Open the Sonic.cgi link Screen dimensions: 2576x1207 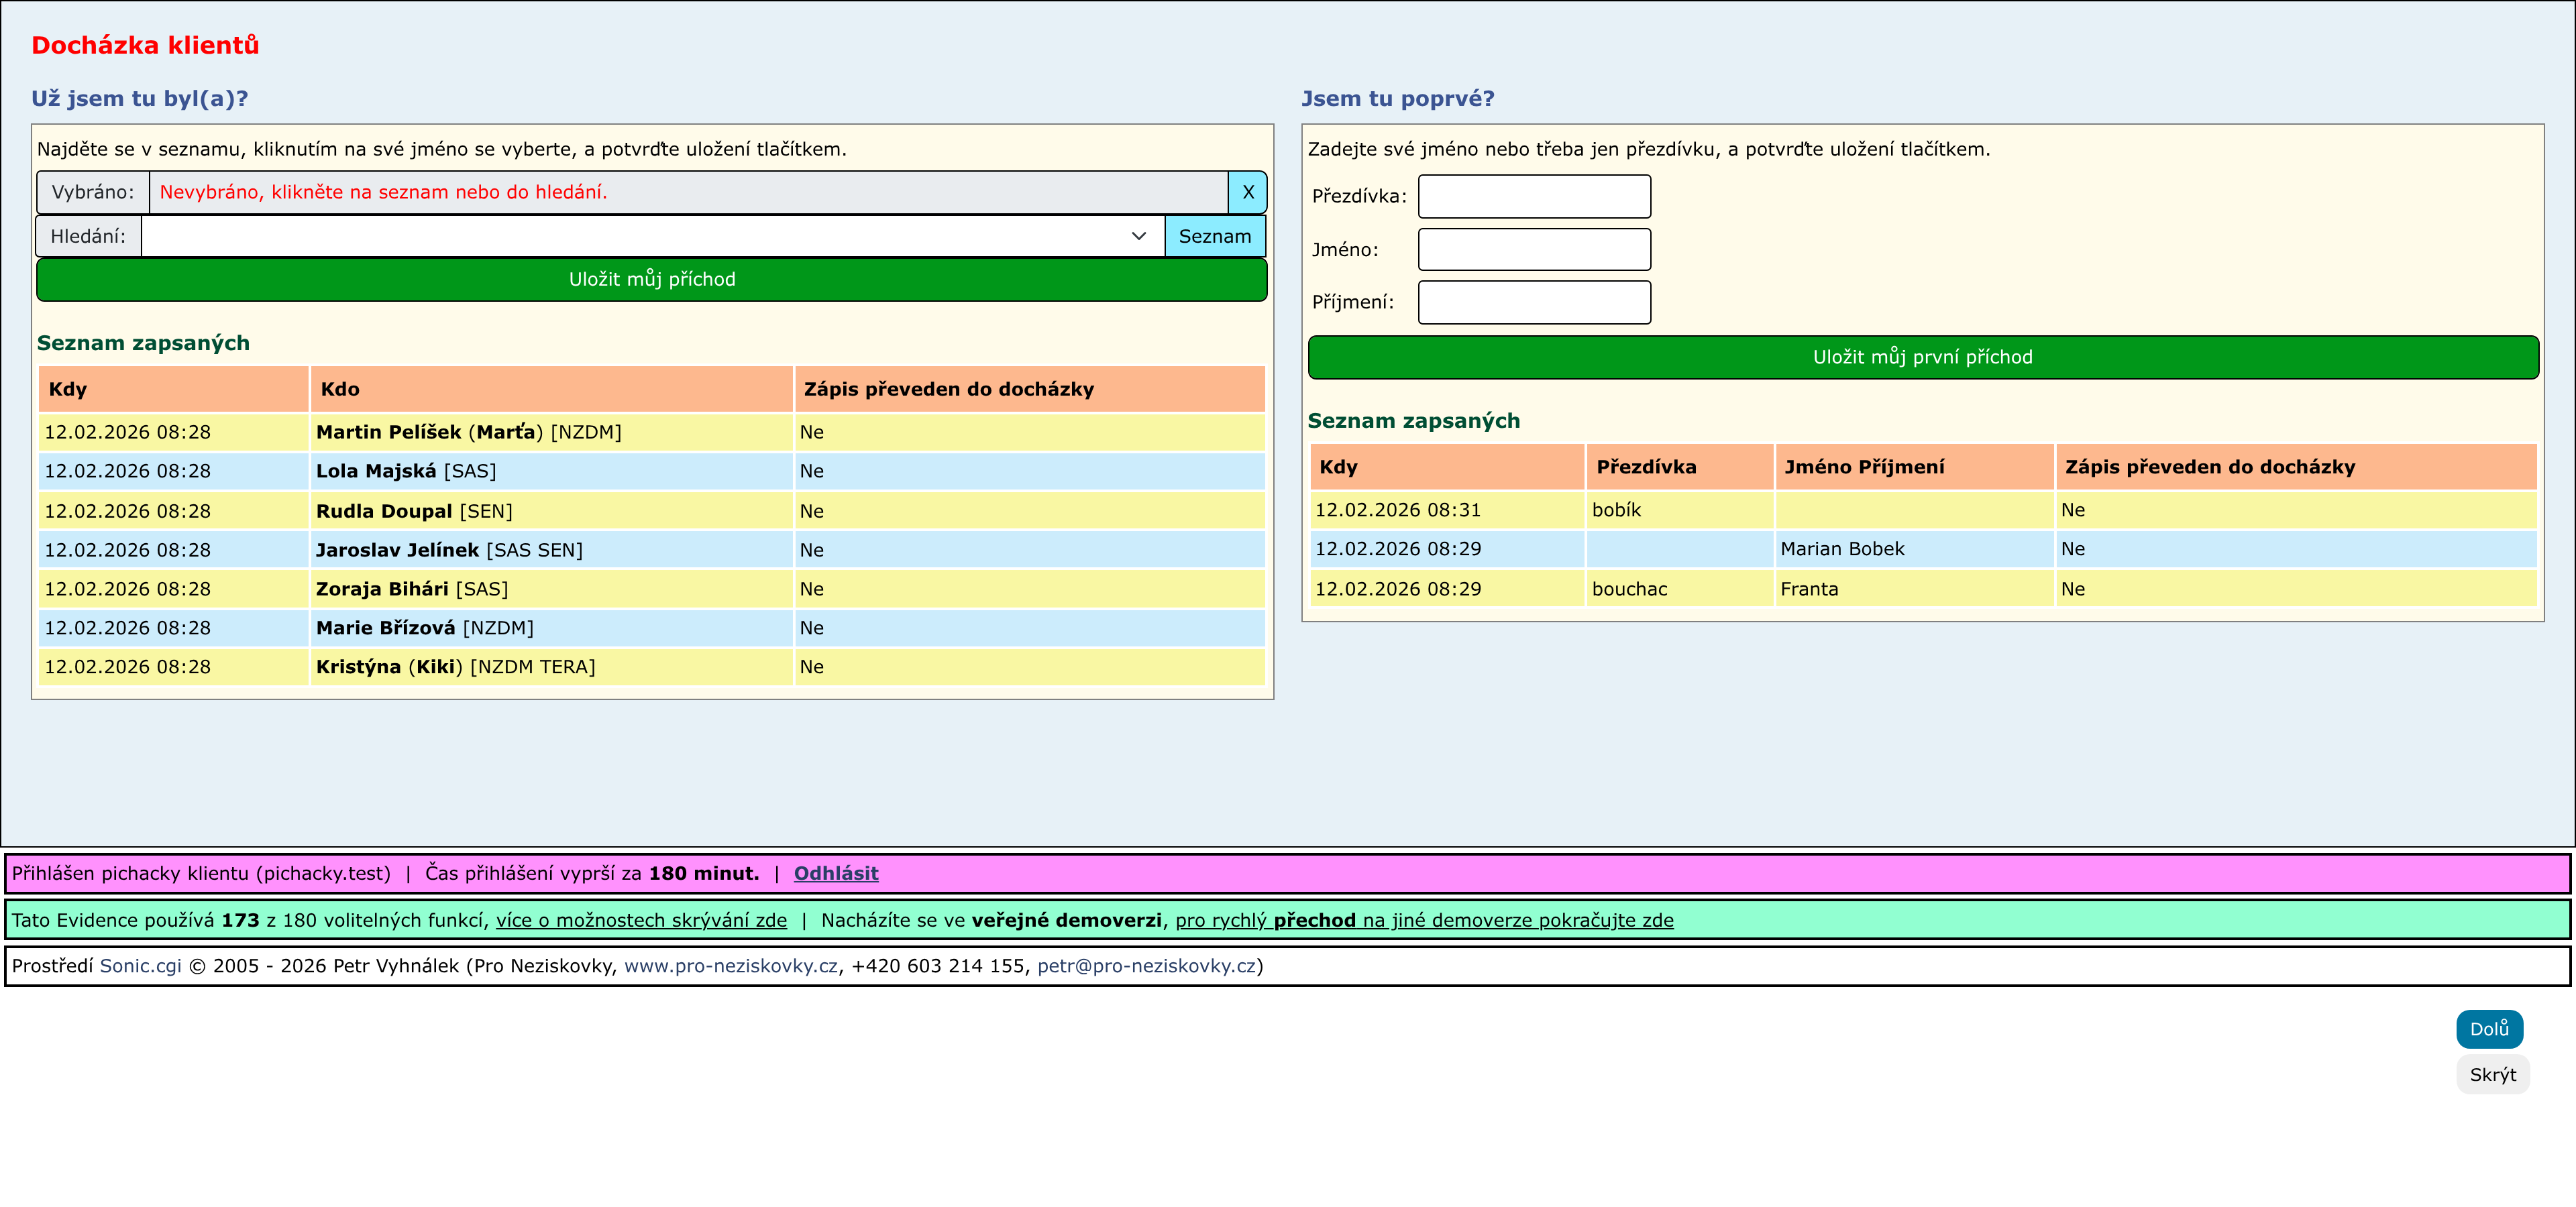click(x=140, y=965)
